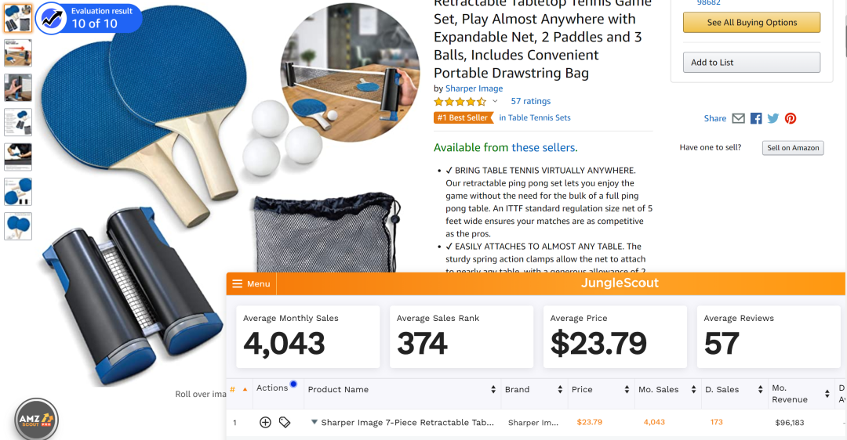This screenshot has height=440, width=847.
Task: Click the plus icon in Actions column
Action: [265, 422]
